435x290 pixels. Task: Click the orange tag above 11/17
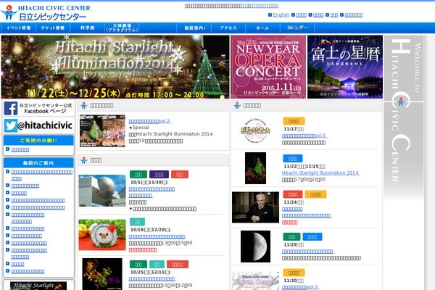click(x=294, y=121)
